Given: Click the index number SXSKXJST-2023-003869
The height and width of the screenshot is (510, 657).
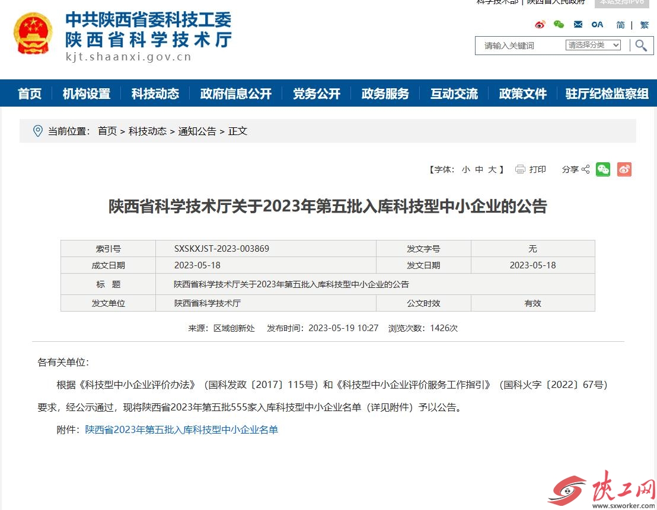Looking at the screenshot, I should 222,249.
